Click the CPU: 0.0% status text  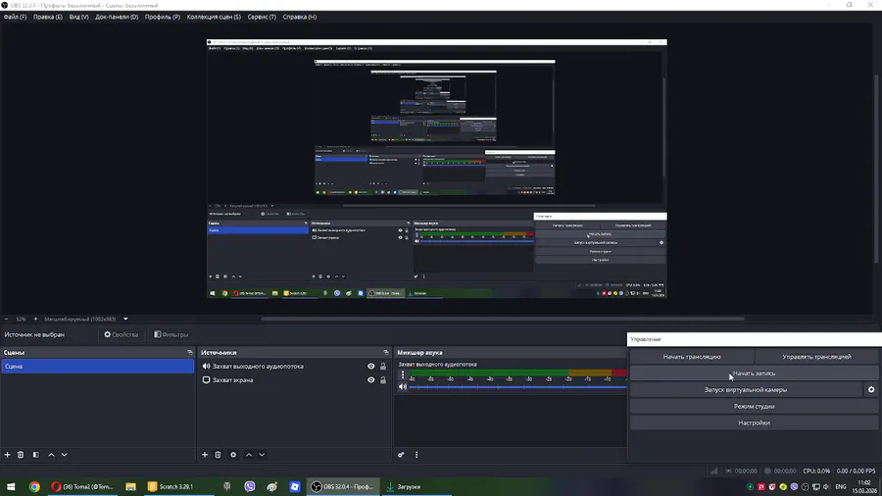tap(816, 471)
